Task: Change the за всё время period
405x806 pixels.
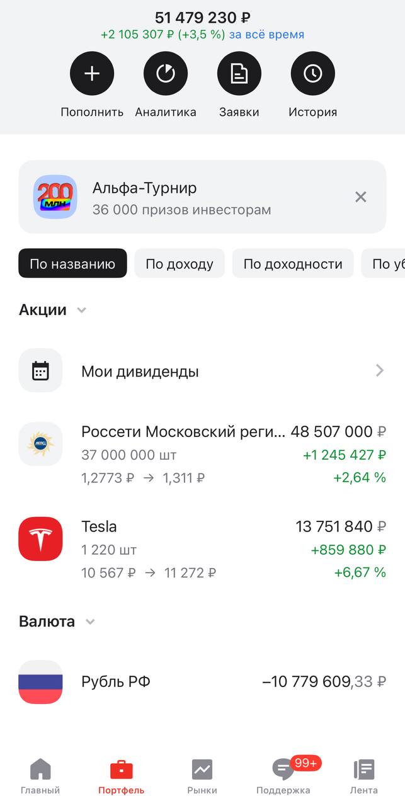Action: (266, 35)
